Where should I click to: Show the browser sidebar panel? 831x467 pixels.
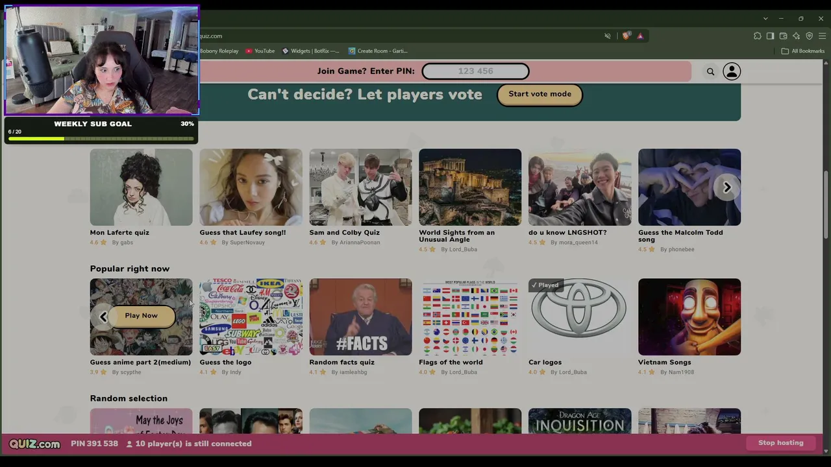[x=770, y=36]
